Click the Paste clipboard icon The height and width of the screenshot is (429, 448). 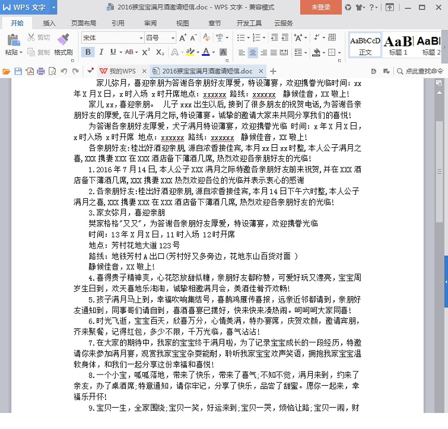pyautogui.click(x=13, y=40)
